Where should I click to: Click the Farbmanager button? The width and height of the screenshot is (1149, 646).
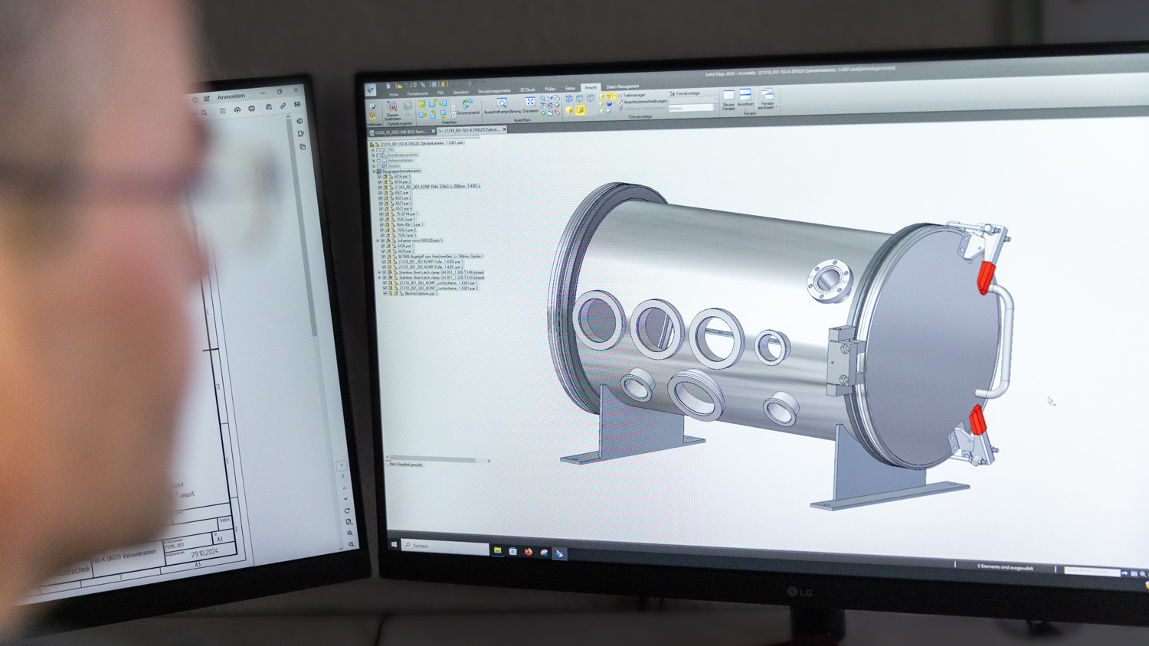point(633,95)
